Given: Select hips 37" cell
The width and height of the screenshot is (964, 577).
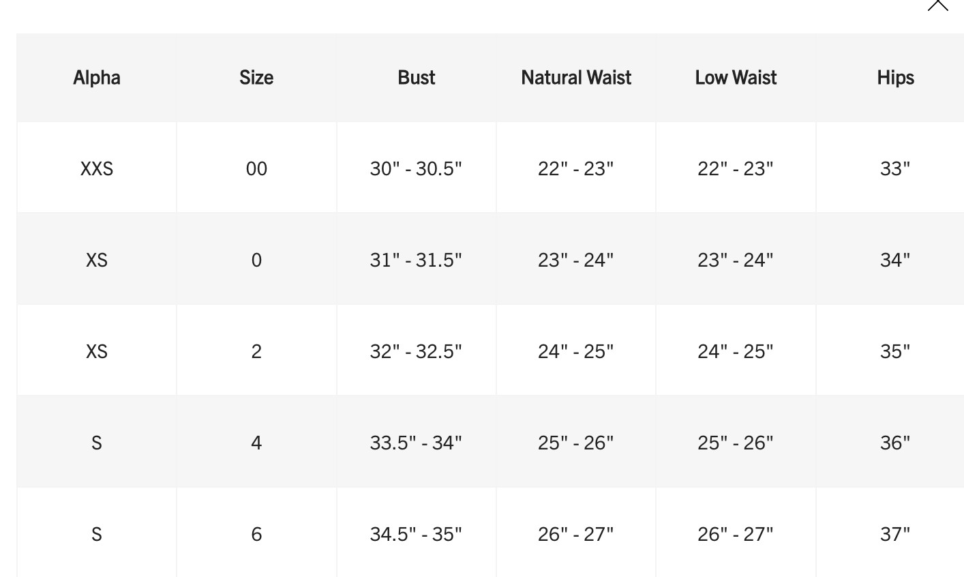Looking at the screenshot, I should (895, 533).
